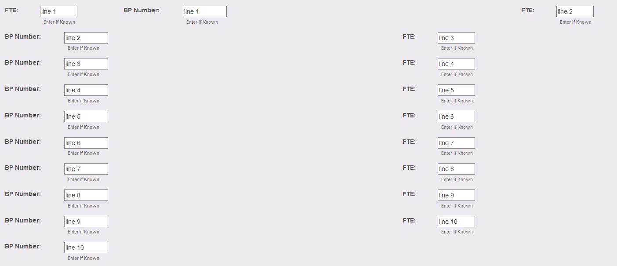Focus the BP Number line 10 input
Image resolution: width=617 pixels, height=266 pixels.
click(x=86, y=248)
